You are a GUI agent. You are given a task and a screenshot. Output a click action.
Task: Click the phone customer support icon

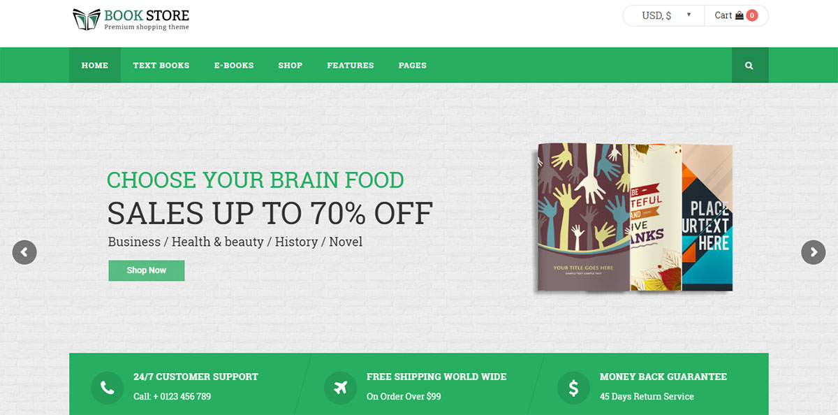click(x=107, y=388)
